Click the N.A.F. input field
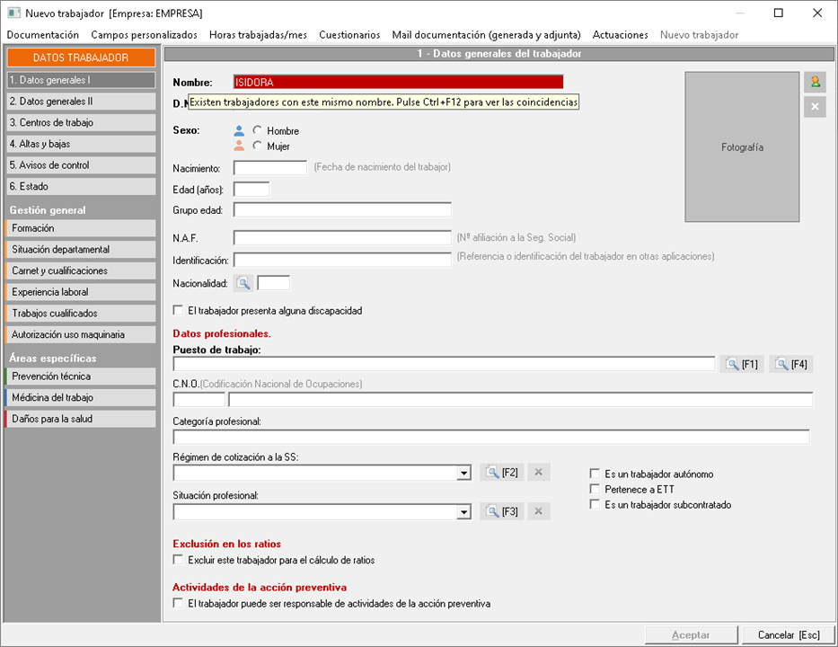Screen dimensions: 838x647 point(342,238)
